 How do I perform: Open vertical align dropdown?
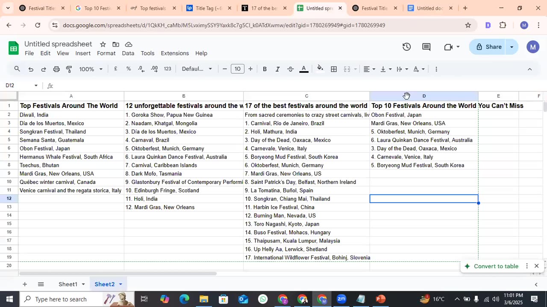386,69
